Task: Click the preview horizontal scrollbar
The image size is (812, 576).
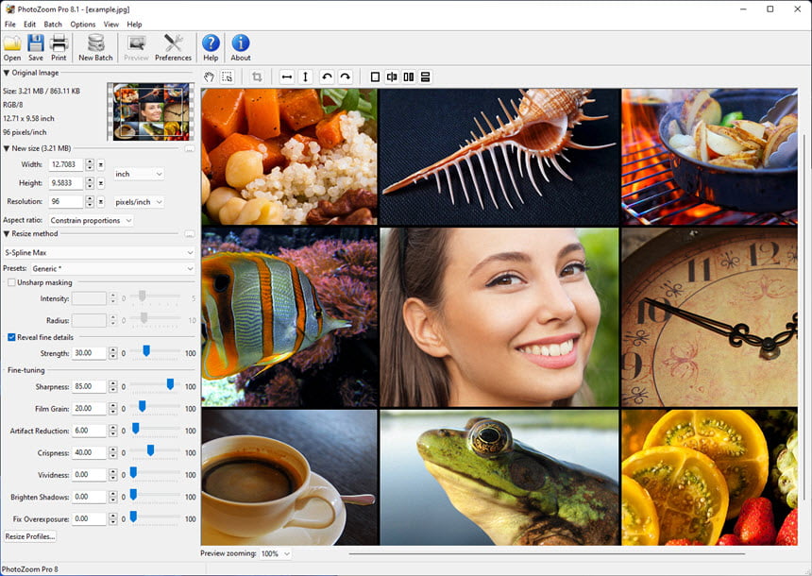Action: (x=547, y=553)
